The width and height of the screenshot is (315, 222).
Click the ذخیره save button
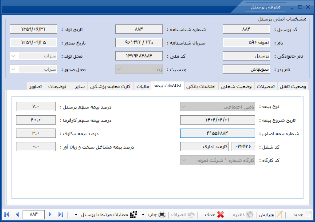[x=243, y=215]
